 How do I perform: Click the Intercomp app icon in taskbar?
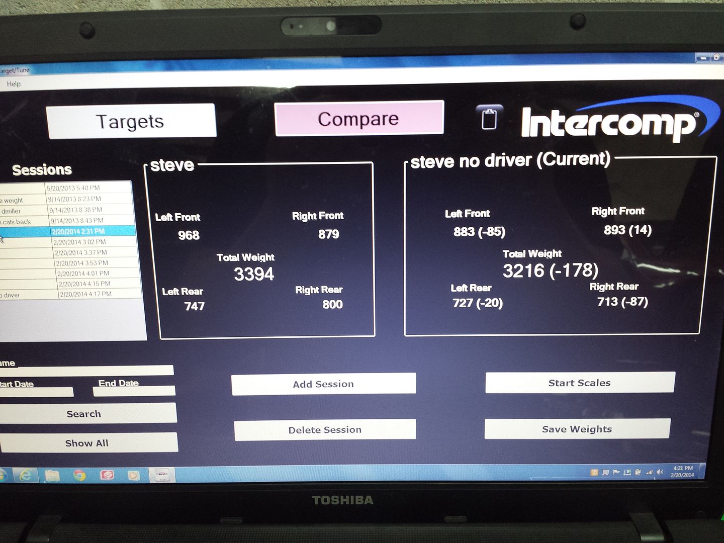click(161, 475)
